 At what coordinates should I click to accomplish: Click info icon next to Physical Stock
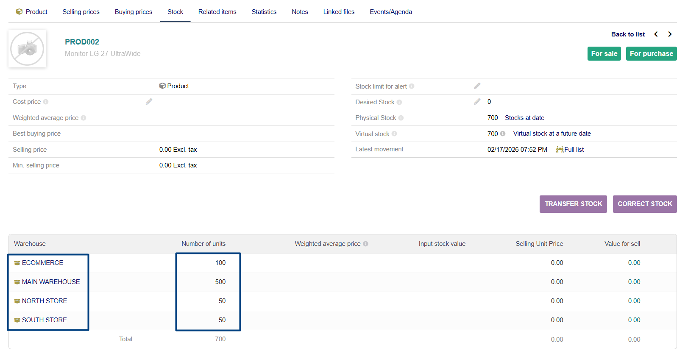coord(401,118)
